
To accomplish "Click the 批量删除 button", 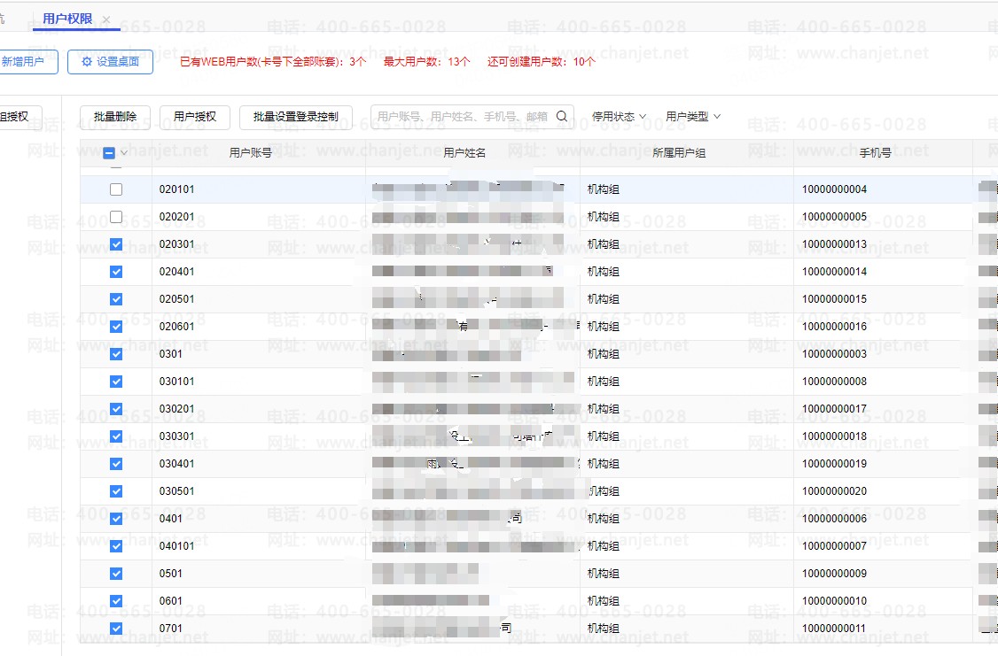I will click(x=115, y=117).
